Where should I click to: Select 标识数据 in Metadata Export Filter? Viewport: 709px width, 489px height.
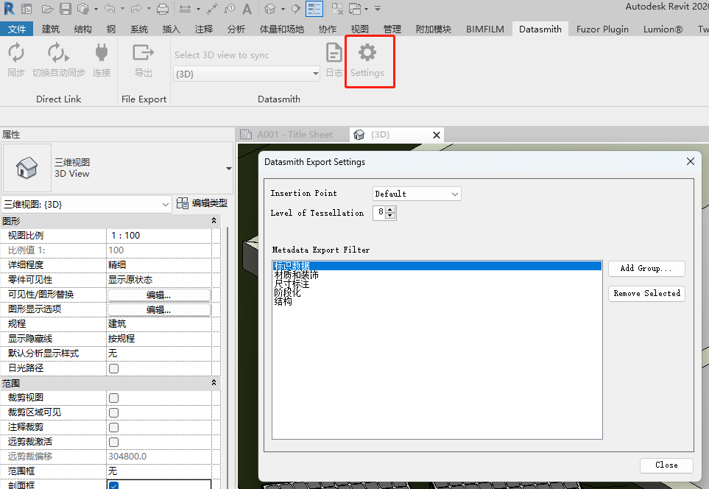[x=437, y=266]
